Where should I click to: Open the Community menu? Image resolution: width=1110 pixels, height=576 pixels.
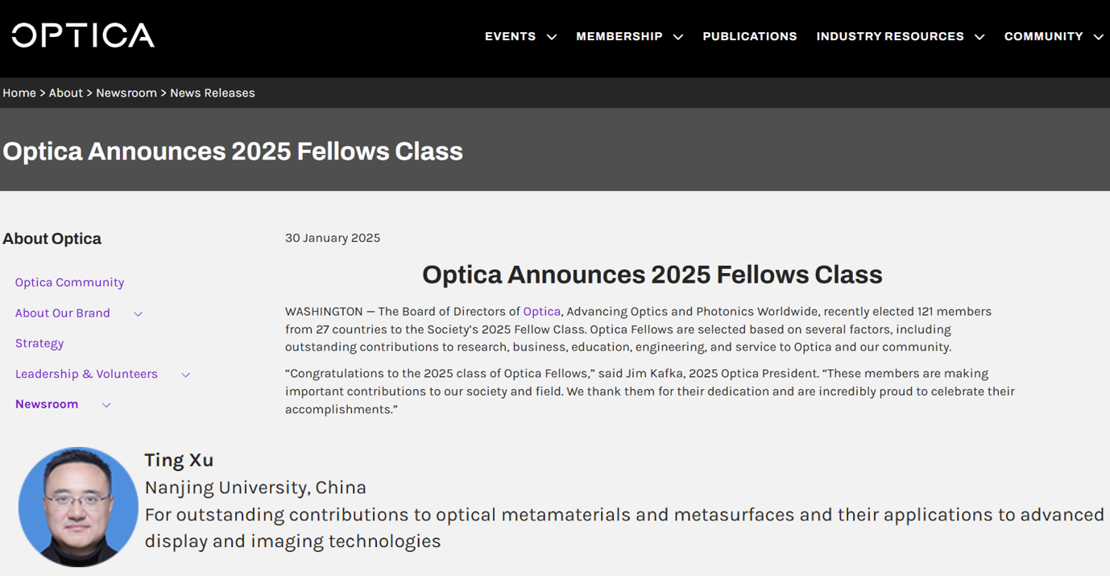click(1043, 36)
